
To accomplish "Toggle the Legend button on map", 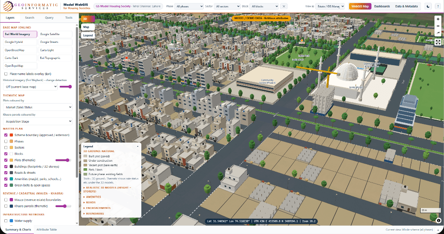I will coord(88,36).
